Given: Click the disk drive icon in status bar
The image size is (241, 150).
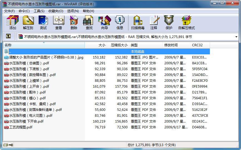Looking at the screenshot, I should (x=6, y=145).
